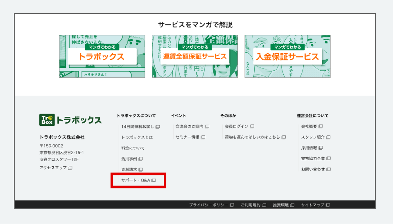Open セミナー情報 link
The image size is (393, 224).
coord(187,137)
